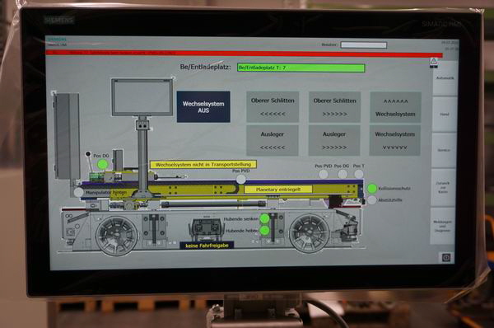
Task: Switch to Hand mode in sidebar
Action: pyautogui.click(x=445, y=115)
